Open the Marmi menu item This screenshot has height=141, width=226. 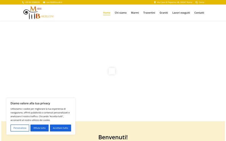(135, 13)
